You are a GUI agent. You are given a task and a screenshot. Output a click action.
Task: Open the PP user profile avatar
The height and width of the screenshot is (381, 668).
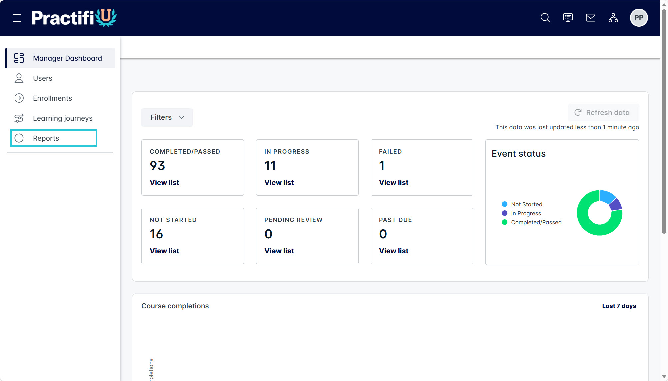(639, 18)
